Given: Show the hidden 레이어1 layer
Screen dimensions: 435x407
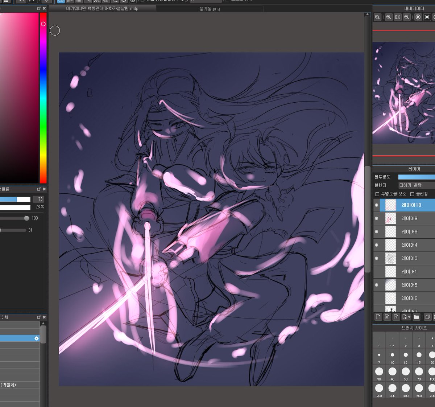Looking at the screenshot, I should 376,271.
